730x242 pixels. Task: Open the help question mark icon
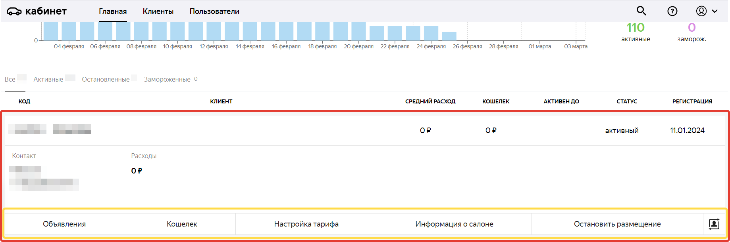pos(672,11)
